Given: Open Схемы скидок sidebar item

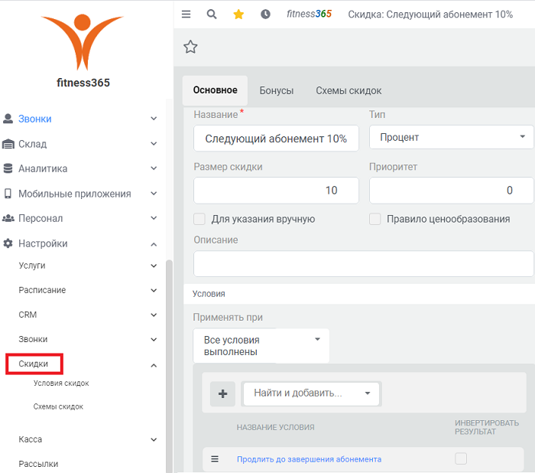Looking at the screenshot, I should pyautogui.click(x=58, y=406).
